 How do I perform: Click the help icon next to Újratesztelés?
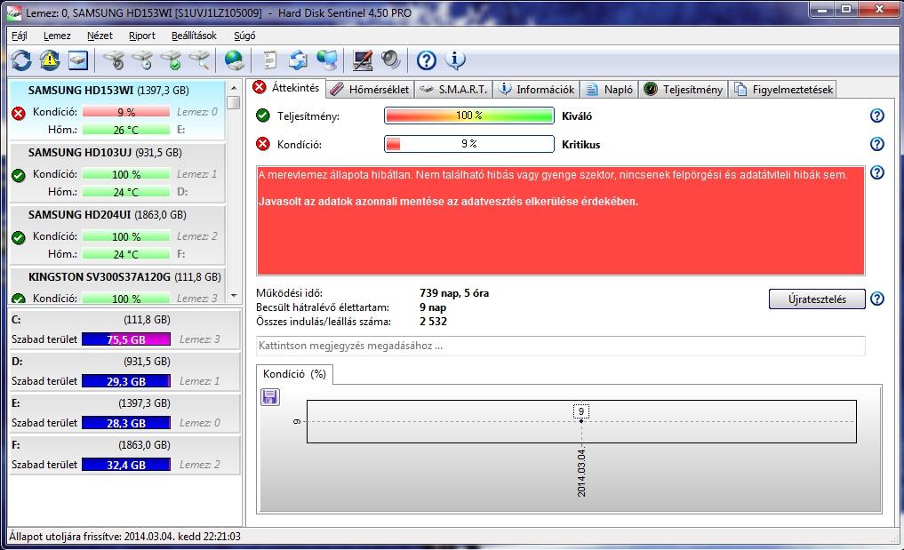[877, 299]
